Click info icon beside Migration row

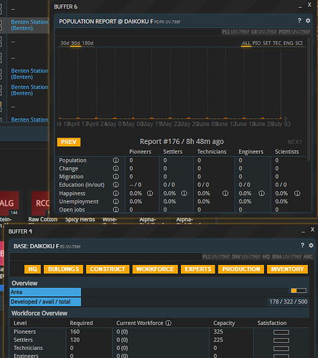[116, 177]
